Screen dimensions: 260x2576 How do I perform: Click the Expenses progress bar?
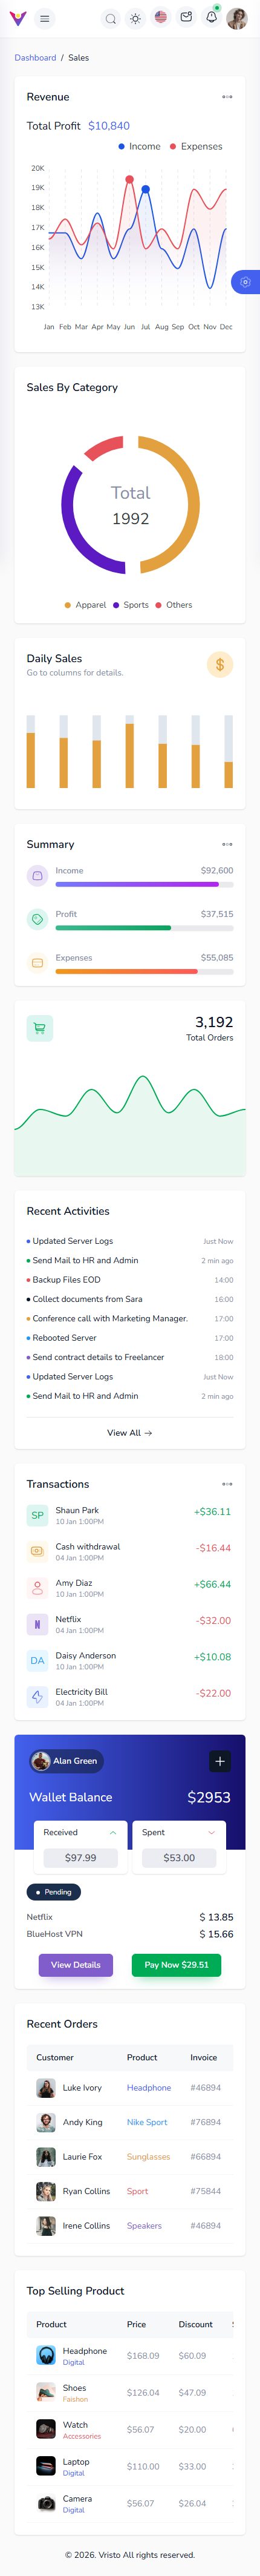click(x=144, y=971)
